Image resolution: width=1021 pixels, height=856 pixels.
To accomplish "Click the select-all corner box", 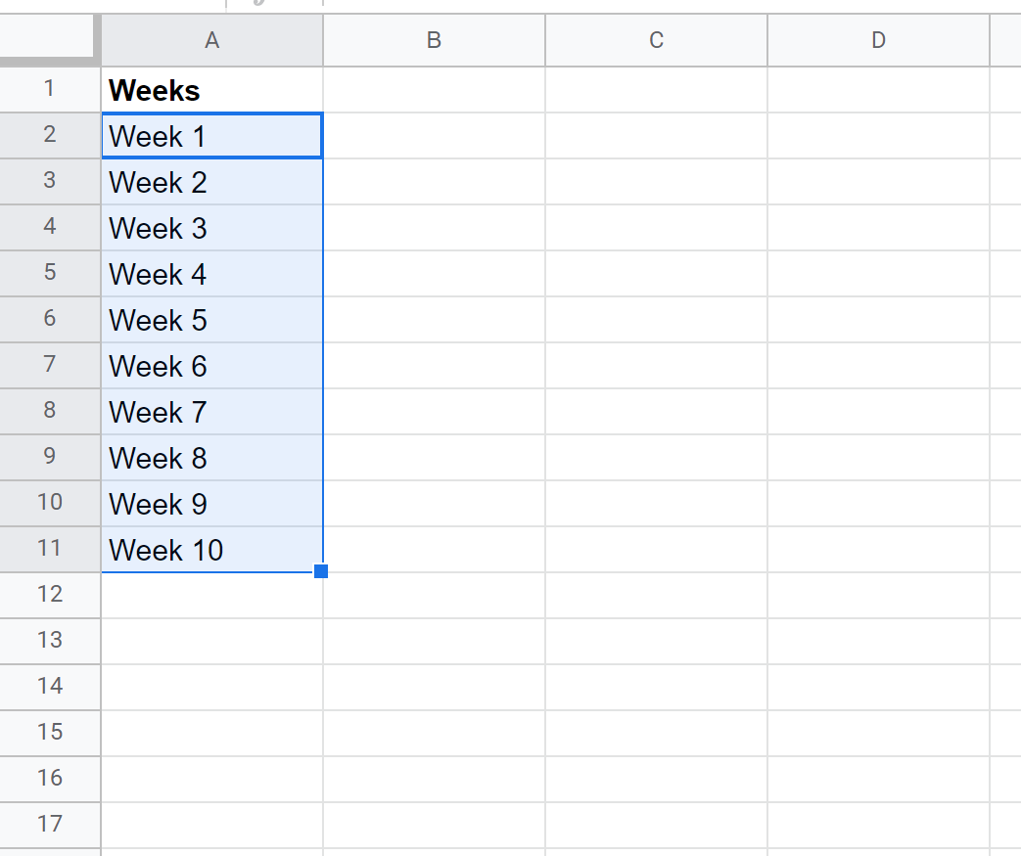I will 47,39.
